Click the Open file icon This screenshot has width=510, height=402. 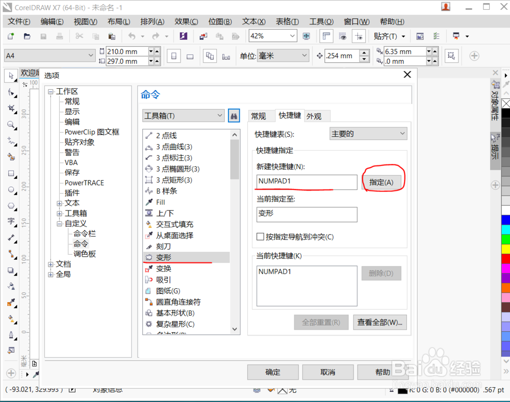click(28, 36)
